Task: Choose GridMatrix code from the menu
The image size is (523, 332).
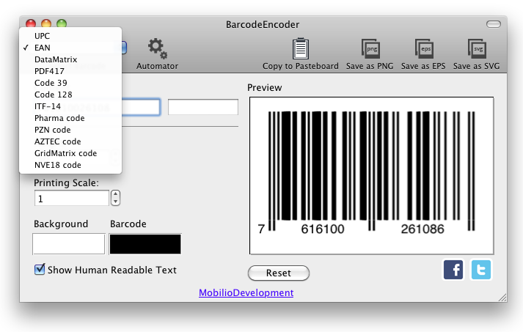Action: pos(70,153)
